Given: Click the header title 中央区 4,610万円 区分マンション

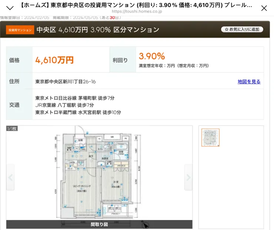Looking at the screenshot, I should pyautogui.click(x=98, y=30).
